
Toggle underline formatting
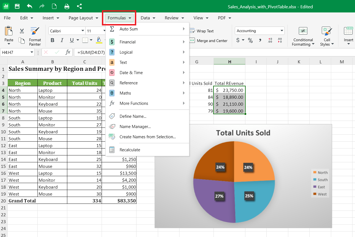(x=72, y=40)
